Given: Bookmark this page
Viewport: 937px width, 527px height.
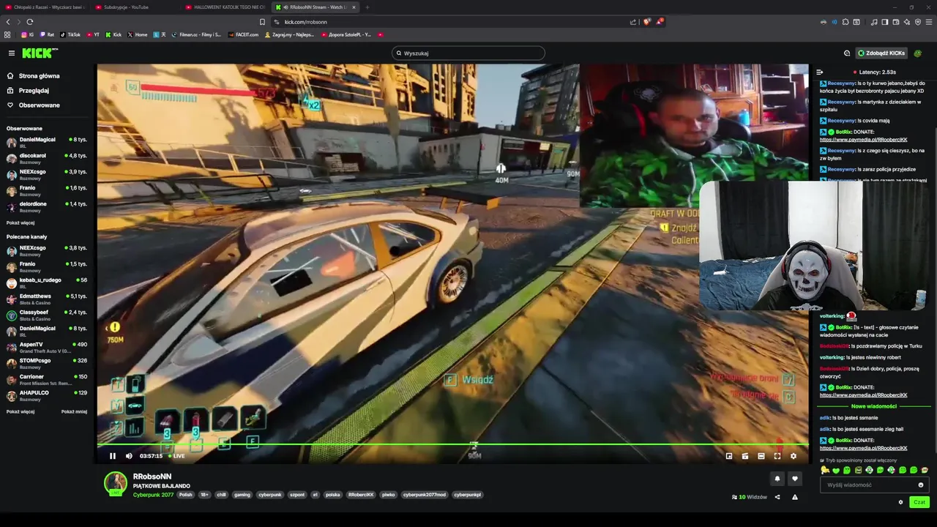Looking at the screenshot, I should point(262,22).
